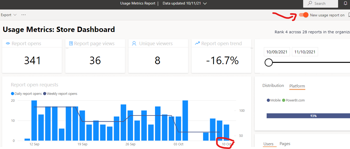Click the Mobile legend entry
Viewport: 350px width, 149px height.
[x=274, y=100]
